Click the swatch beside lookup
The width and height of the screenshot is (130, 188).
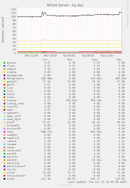(x=4, y=100)
